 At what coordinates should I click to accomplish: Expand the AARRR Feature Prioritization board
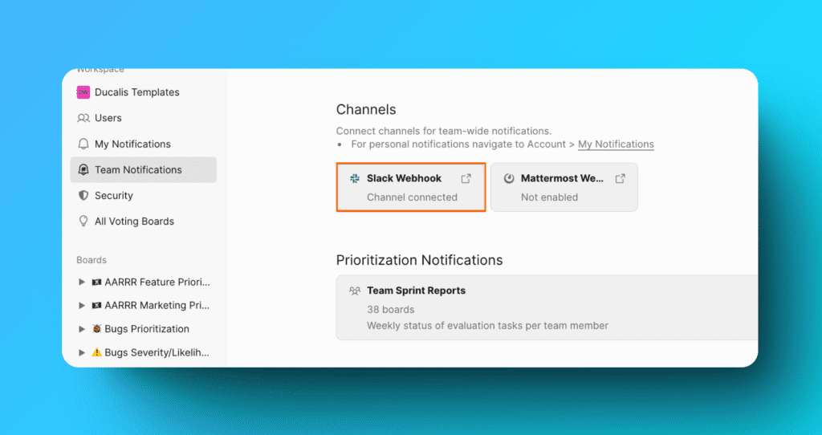tap(82, 283)
